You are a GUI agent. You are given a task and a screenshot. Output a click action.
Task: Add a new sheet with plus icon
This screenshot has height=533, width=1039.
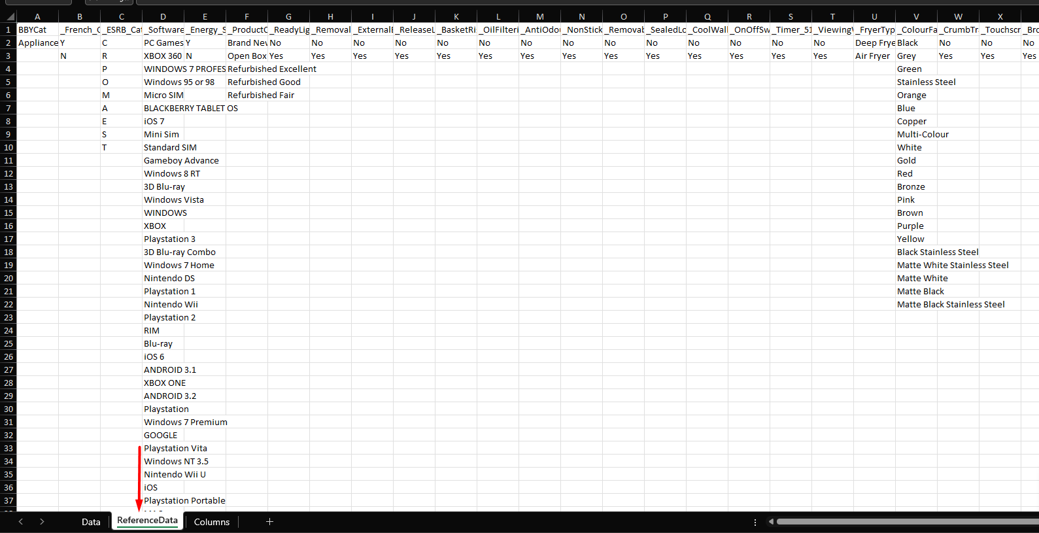point(269,522)
